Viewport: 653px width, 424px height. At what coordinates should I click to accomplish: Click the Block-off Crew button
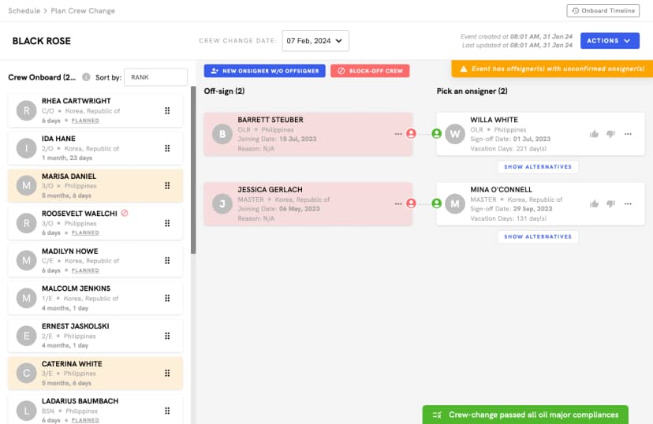pyautogui.click(x=370, y=71)
